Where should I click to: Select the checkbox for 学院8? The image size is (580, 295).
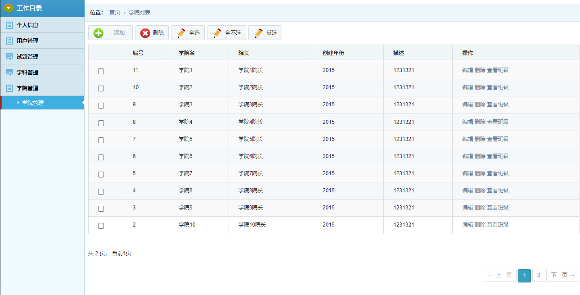(x=101, y=191)
